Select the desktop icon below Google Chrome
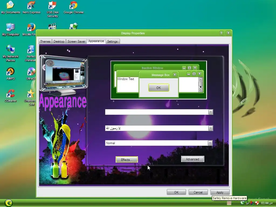Screen dimensions: 276x207 74,26
